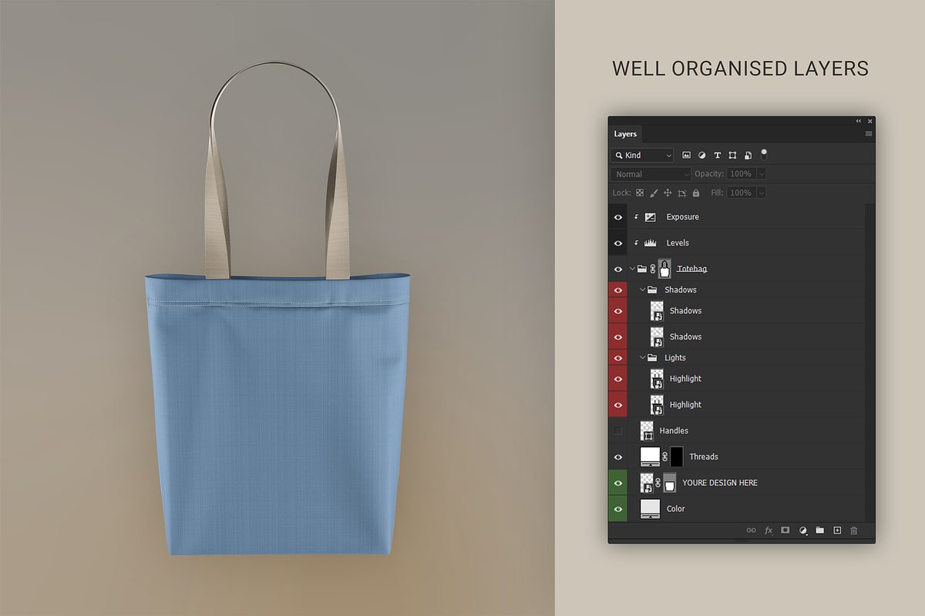Click the Totebag group mask thumbnail
This screenshot has width=925, height=616.
coord(664,269)
